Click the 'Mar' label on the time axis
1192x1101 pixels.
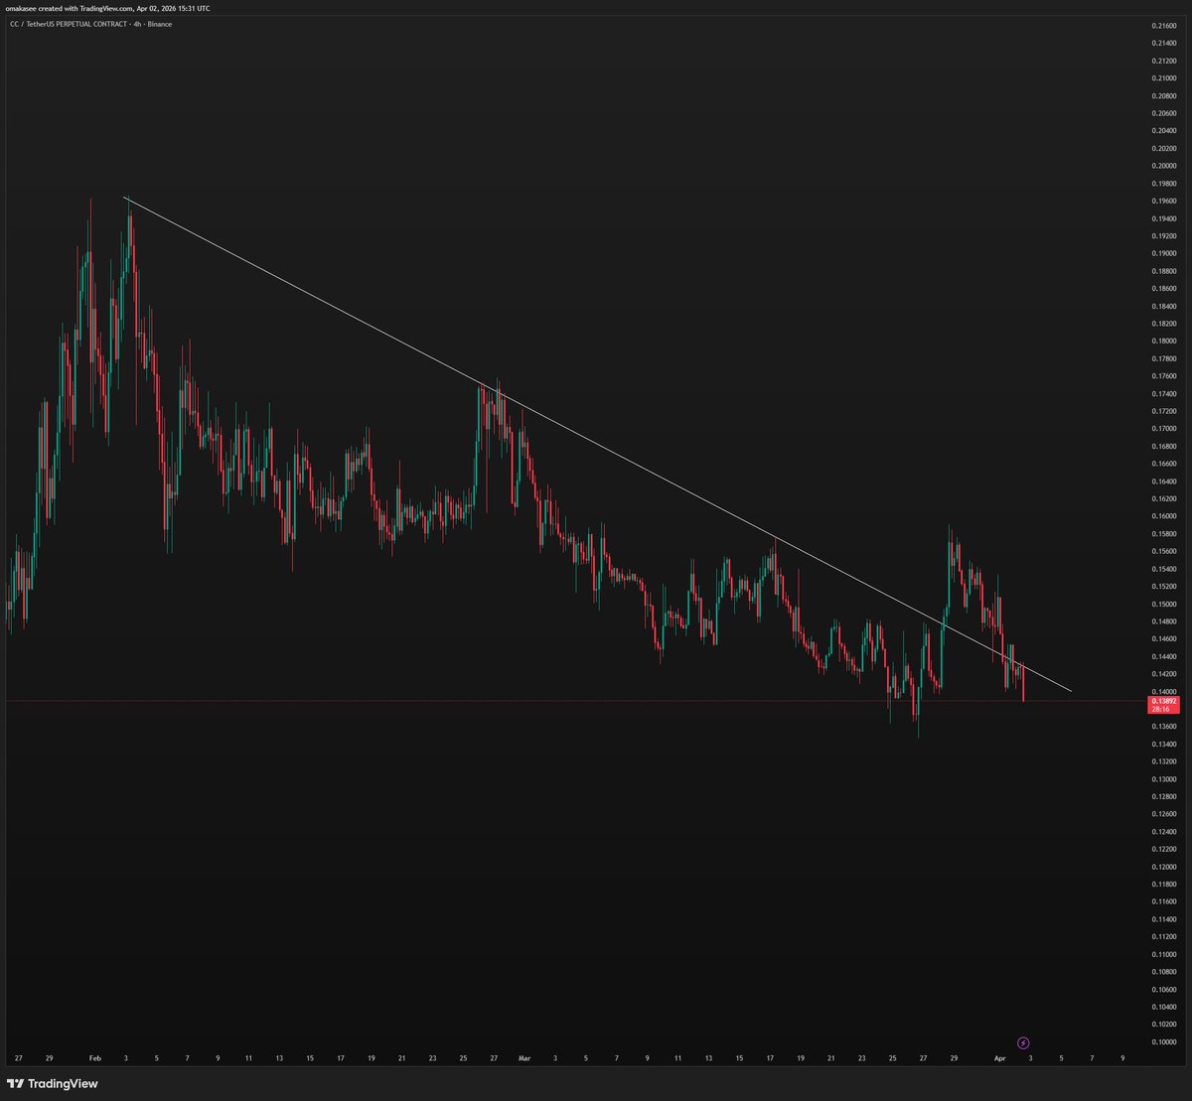click(x=524, y=1058)
